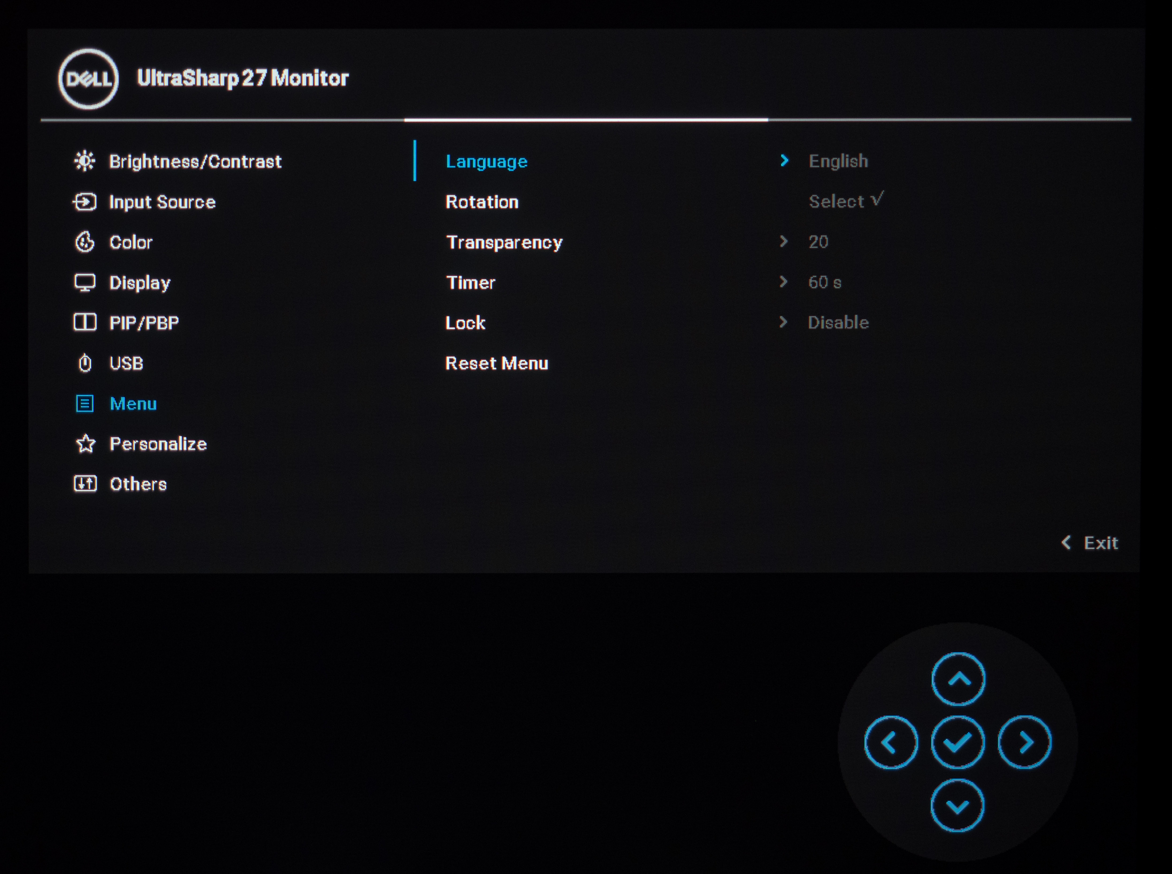Viewport: 1172px width, 874px height.
Task: Choose Rotation Select checkmark option
Action: click(x=846, y=201)
